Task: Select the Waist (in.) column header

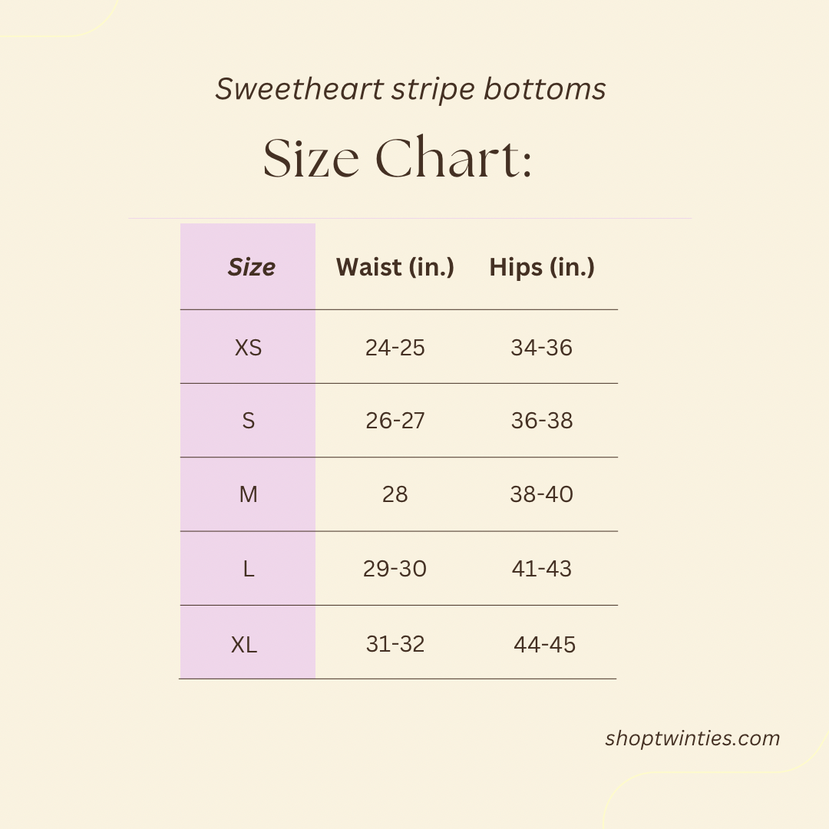Action: pyautogui.click(x=395, y=267)
